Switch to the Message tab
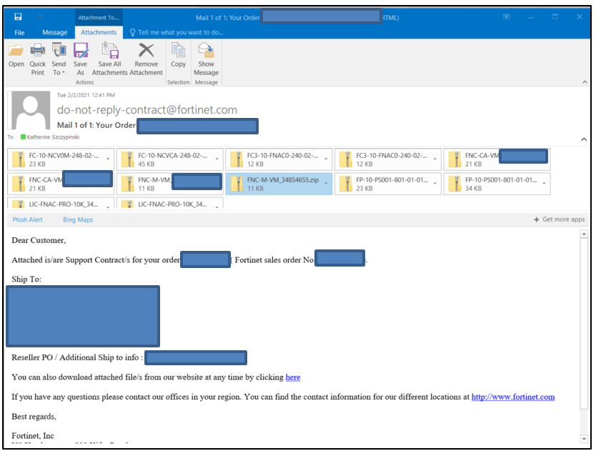Image resolution: width=596 pixels, height=451 pixels. (54, 32)
